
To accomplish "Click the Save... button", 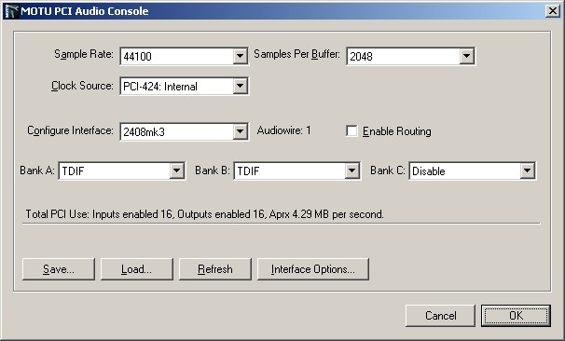I will point(59,269).
